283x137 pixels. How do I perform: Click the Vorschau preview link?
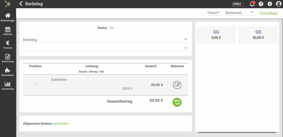pyautogui.click(x=268, y=13)
